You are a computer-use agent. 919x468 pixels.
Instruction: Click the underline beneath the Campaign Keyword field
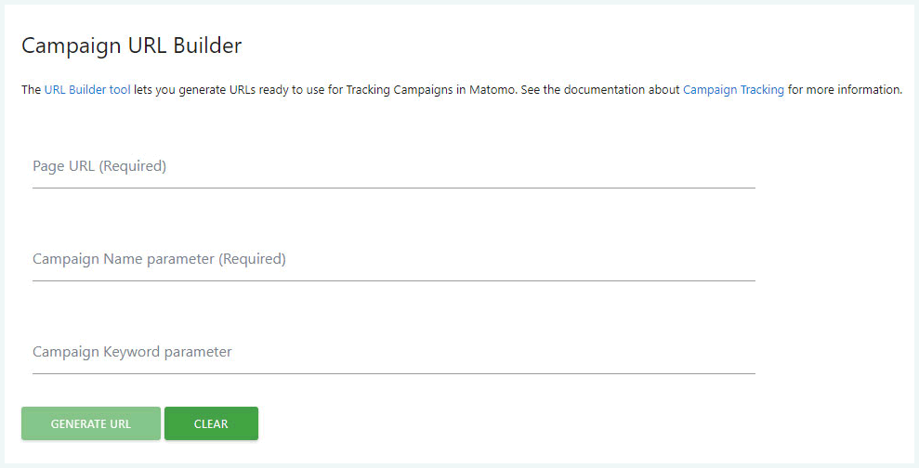click(393, 373)
